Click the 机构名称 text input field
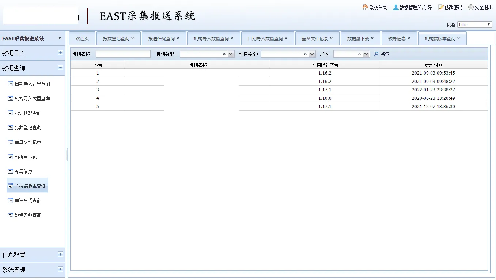Screen dimensions: 496x280 123,54
